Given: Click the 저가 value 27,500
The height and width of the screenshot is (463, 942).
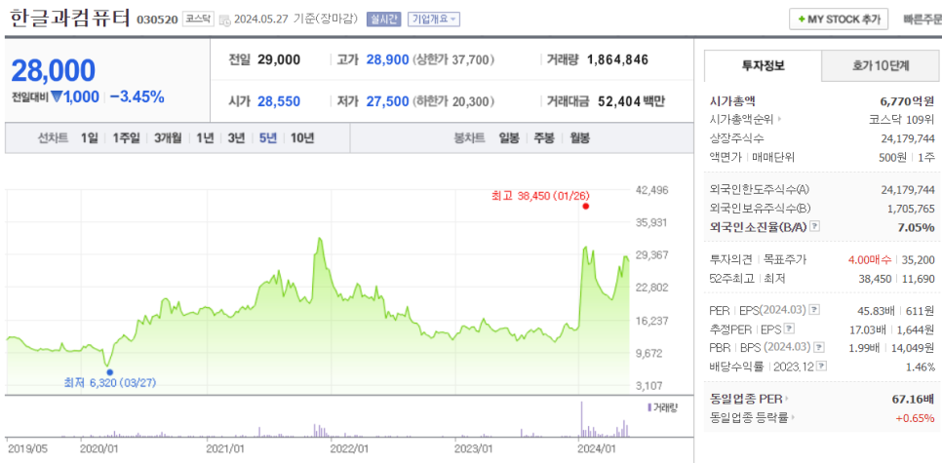Looking at the screenshot, I should (387, 101).
